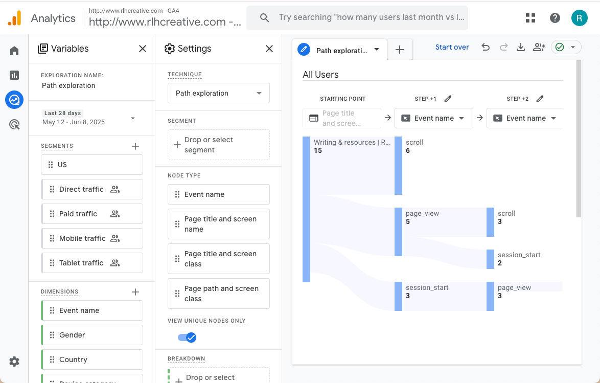
Task: Click the Start over link
Action: click(x=452, y=47)
